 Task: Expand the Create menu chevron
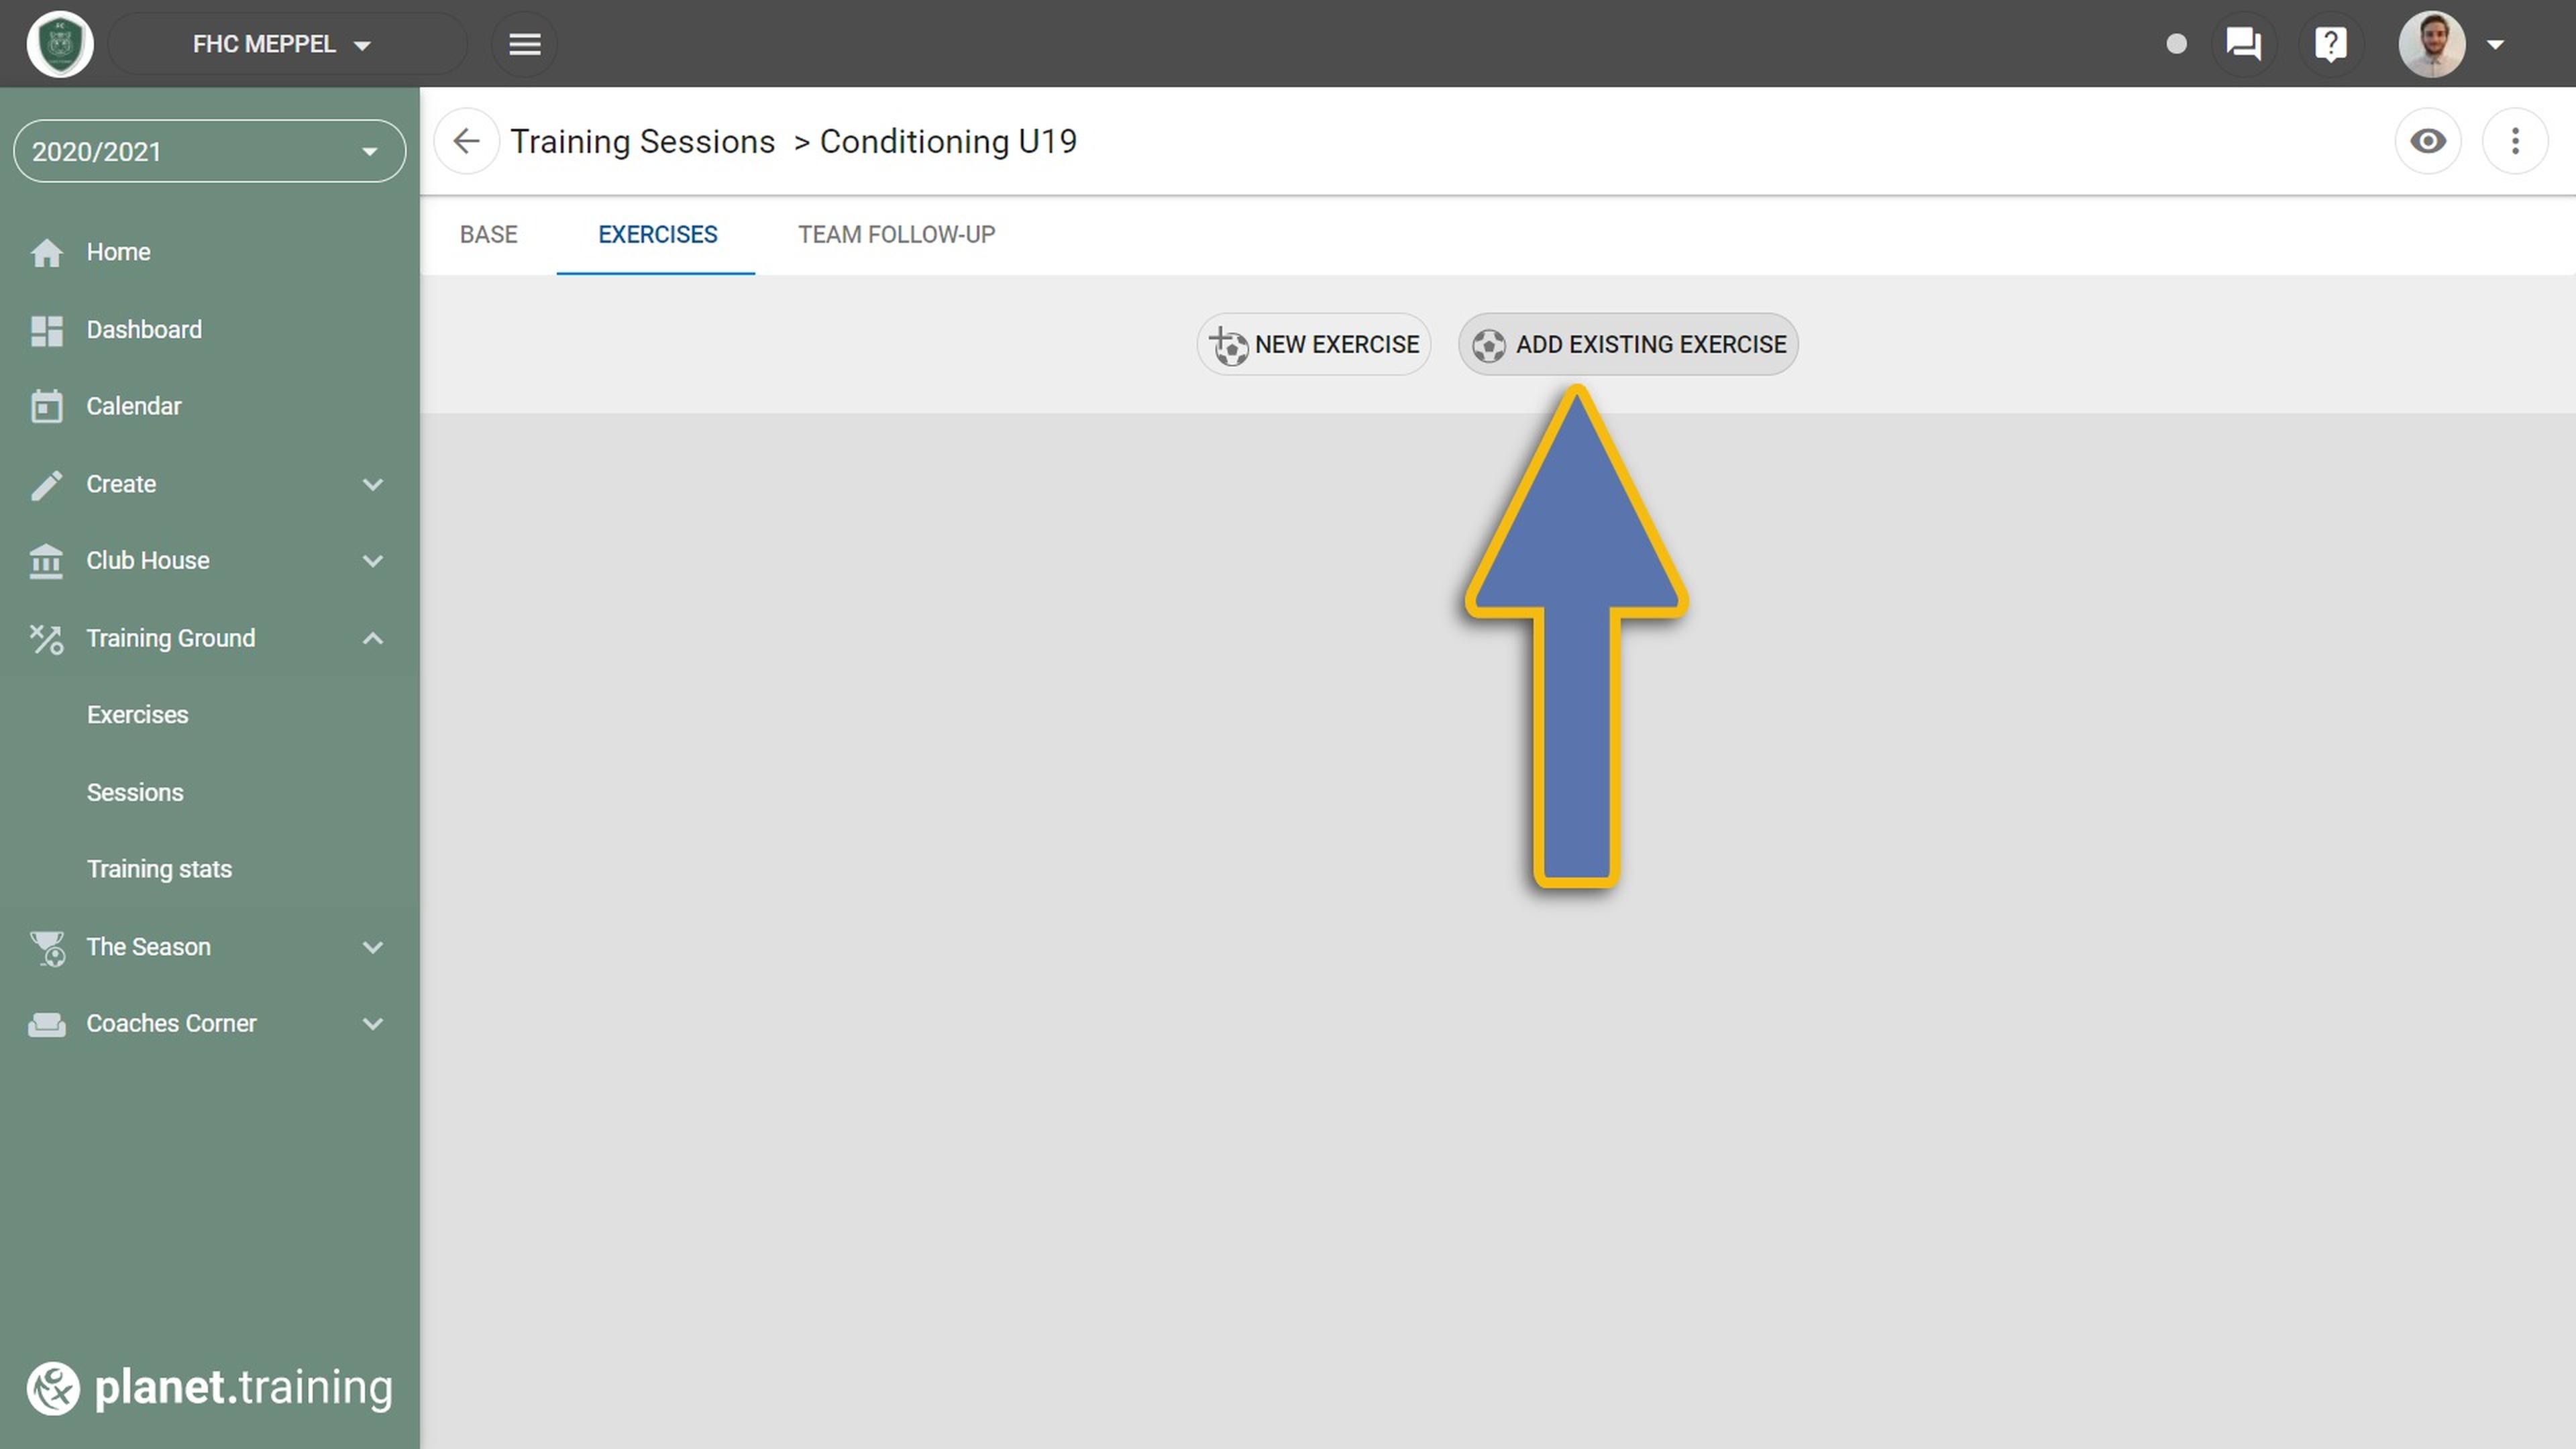coord(372,484)
